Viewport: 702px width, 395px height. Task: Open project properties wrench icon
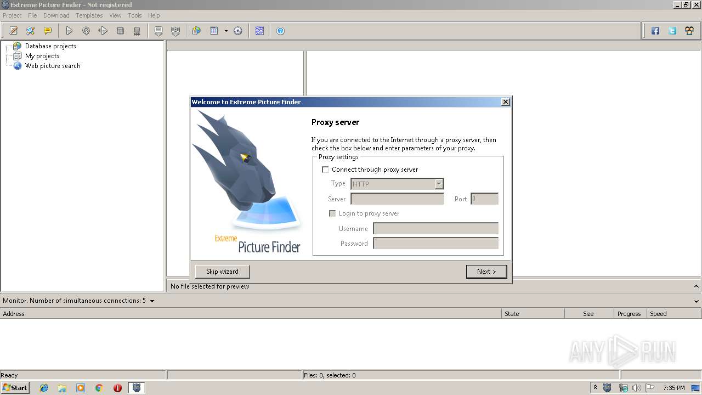coord(31,31)
